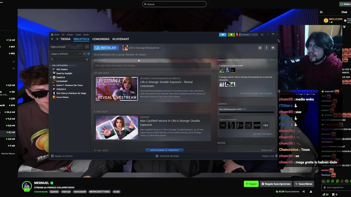Collapse the stream chat panel icon
This screenshot has height=197, width=351.
pos(321,12)
